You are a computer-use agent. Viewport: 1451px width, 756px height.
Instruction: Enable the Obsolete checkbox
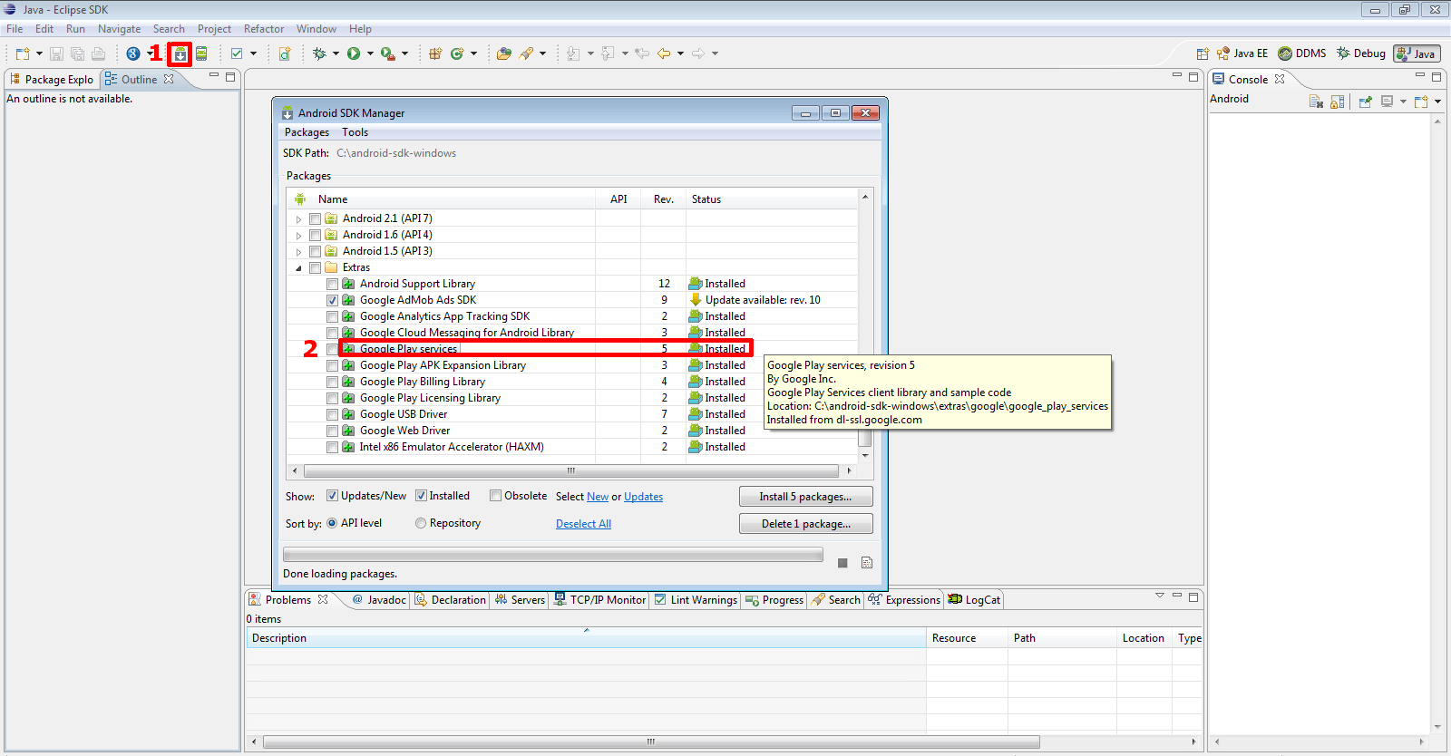[495, 496]
